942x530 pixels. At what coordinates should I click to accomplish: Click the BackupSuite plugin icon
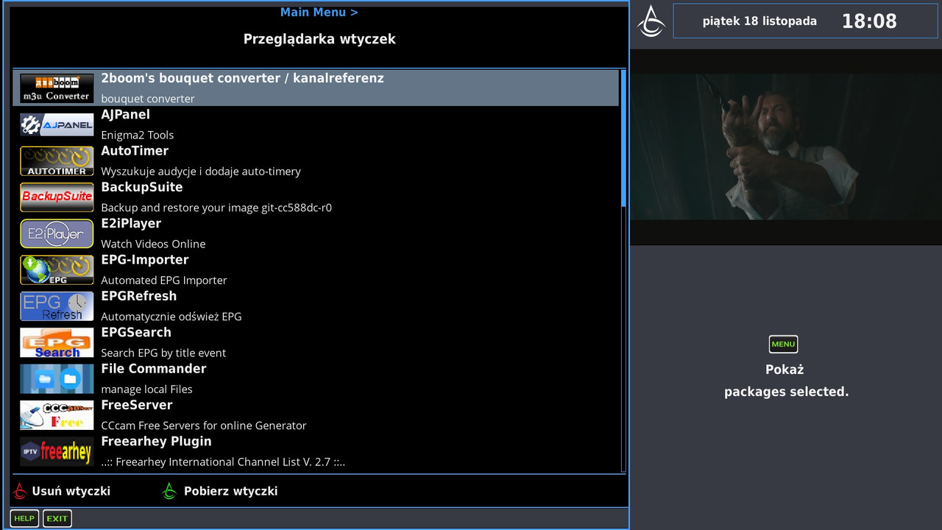57,197
